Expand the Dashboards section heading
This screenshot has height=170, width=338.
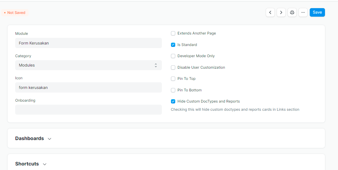click(29, 139)
